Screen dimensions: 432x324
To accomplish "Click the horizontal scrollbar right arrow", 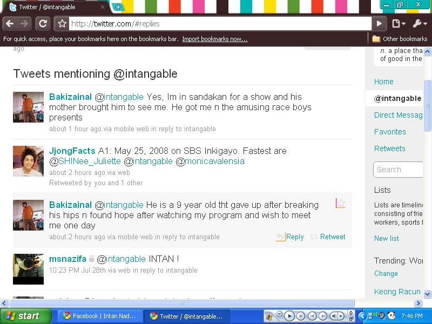I will (418, 303).
